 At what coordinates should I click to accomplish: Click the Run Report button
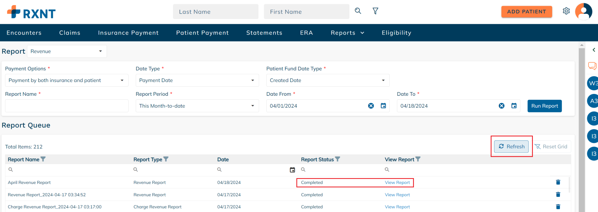(x=544, y=106)
